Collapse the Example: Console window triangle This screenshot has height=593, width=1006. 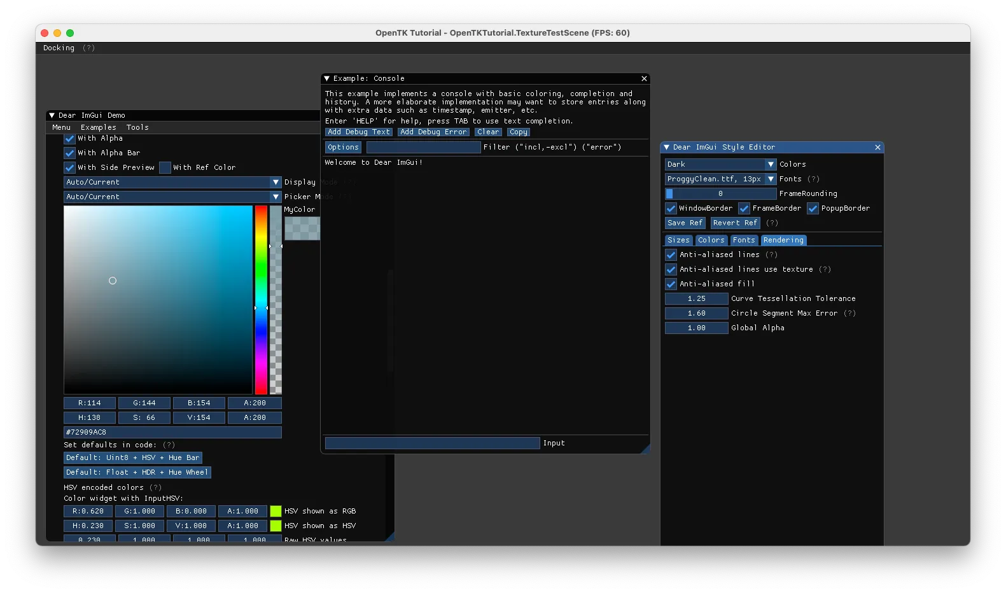point(327,79)
